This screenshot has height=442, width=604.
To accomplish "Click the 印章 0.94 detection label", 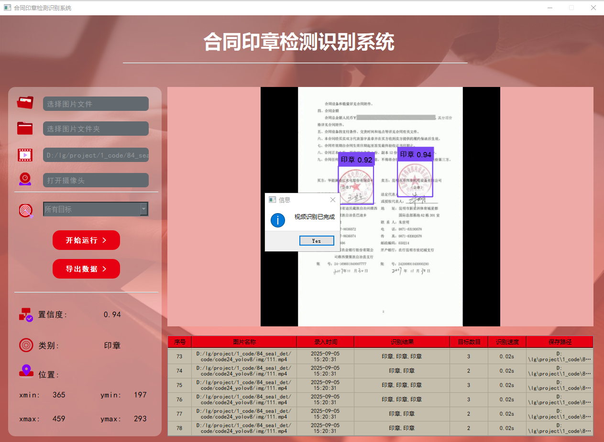I will (x=415, y=154).
